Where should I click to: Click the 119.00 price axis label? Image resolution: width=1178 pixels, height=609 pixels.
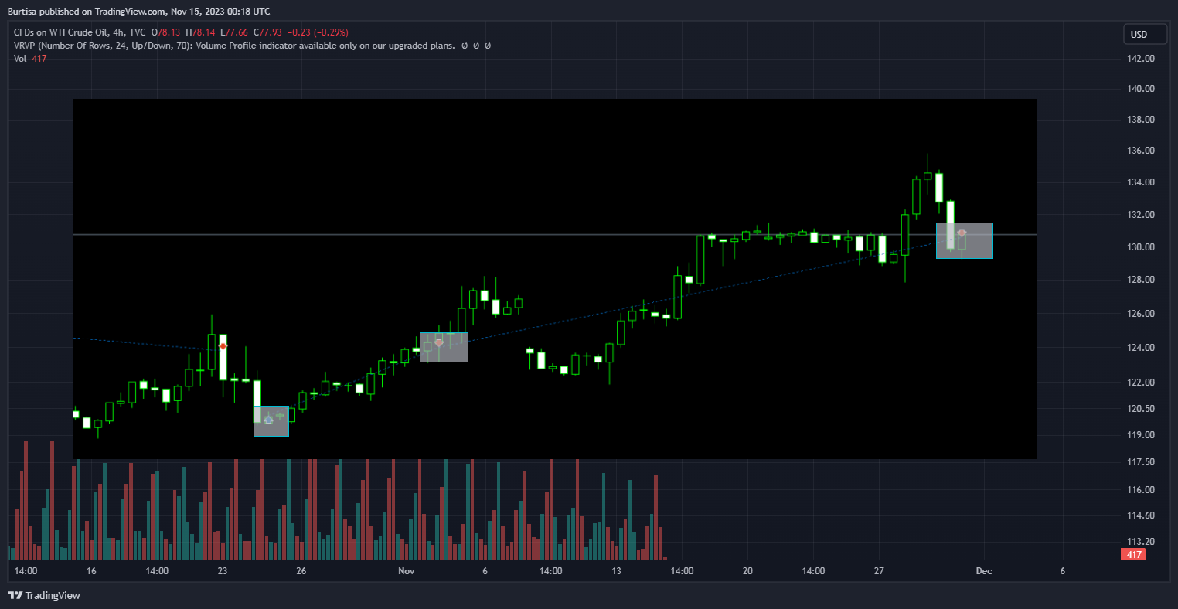click(1142, 435)
